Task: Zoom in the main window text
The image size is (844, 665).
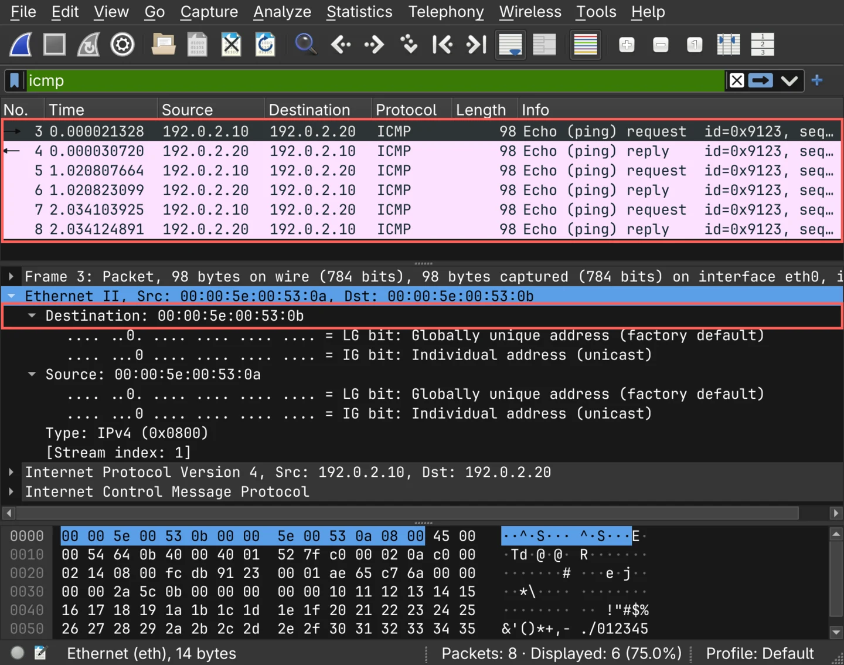Action: click(627, 45)
